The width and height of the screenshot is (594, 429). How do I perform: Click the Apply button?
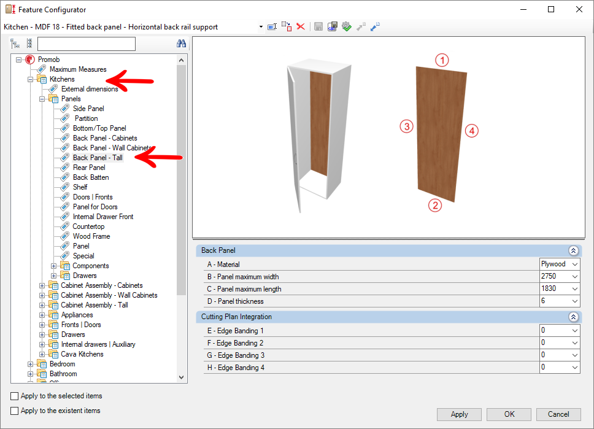pyautogui.click(x=459, y=414)
